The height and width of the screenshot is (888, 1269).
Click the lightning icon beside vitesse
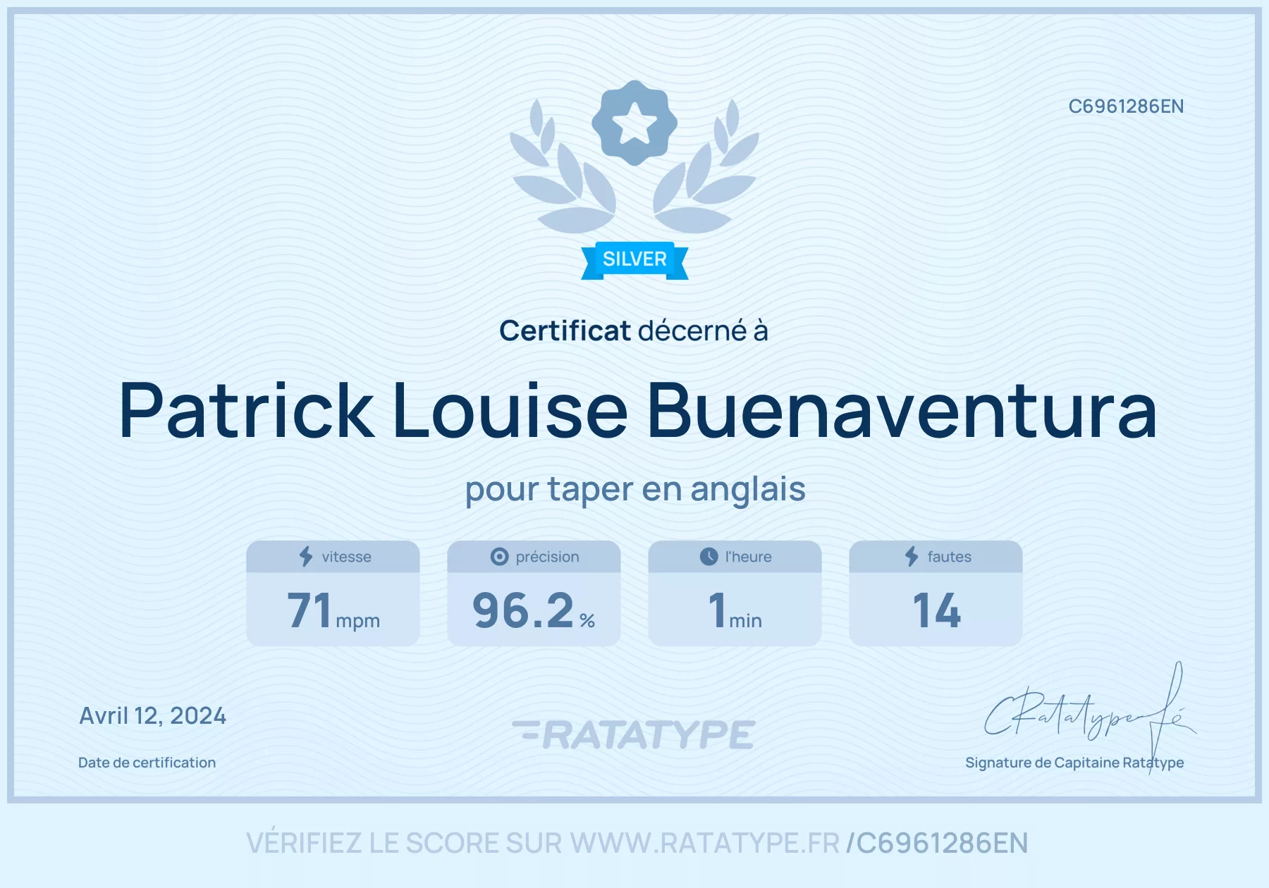pyautogui.click(x=306, y=556)
